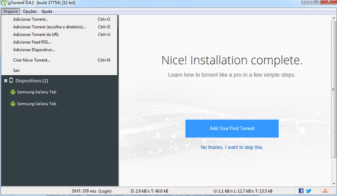Click the DHT: 379 nós (Login) status

click(92, 191)
